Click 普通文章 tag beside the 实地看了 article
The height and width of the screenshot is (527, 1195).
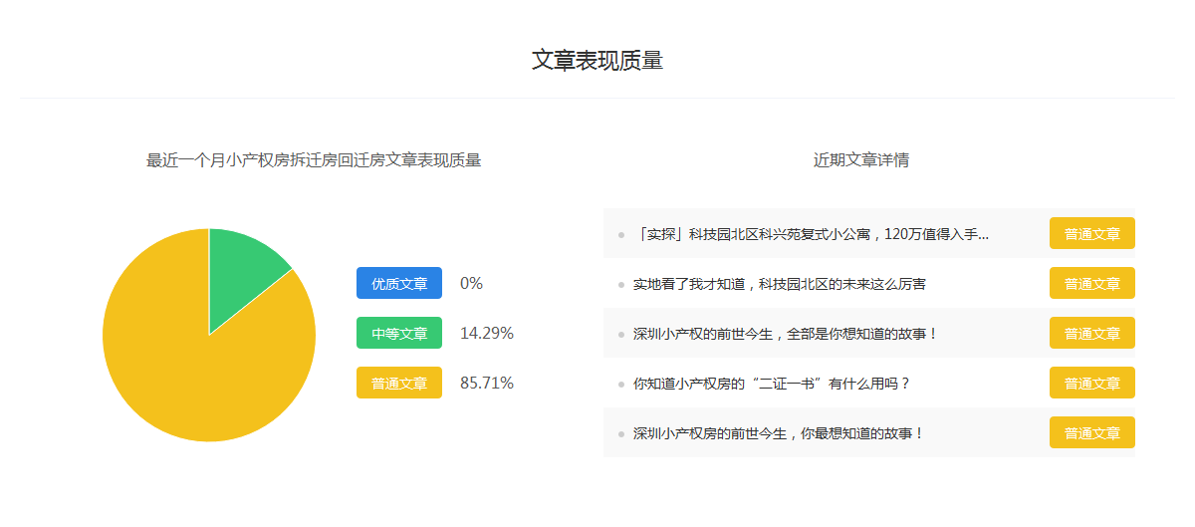(x=1092, y=284)
